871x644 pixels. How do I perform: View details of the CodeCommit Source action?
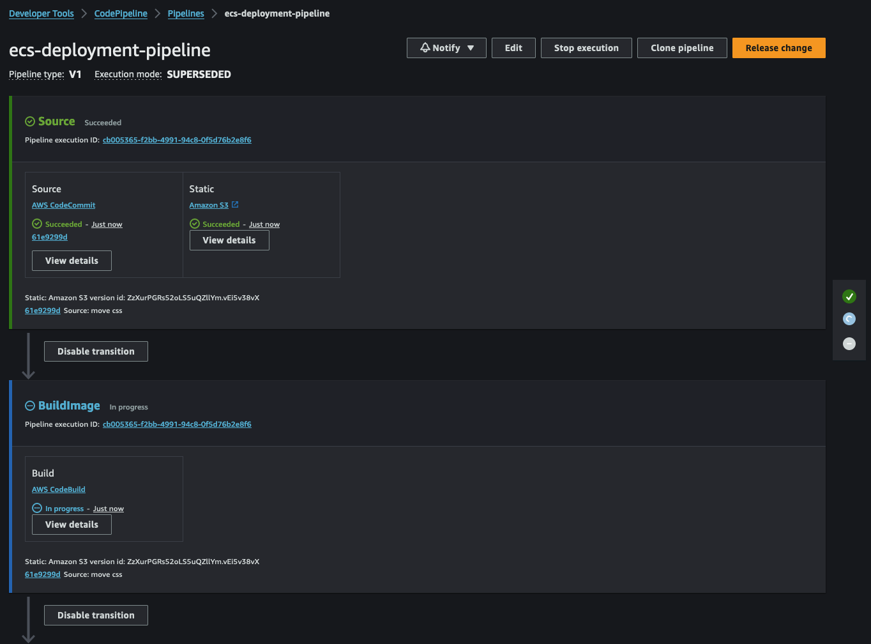coord(72,261)
